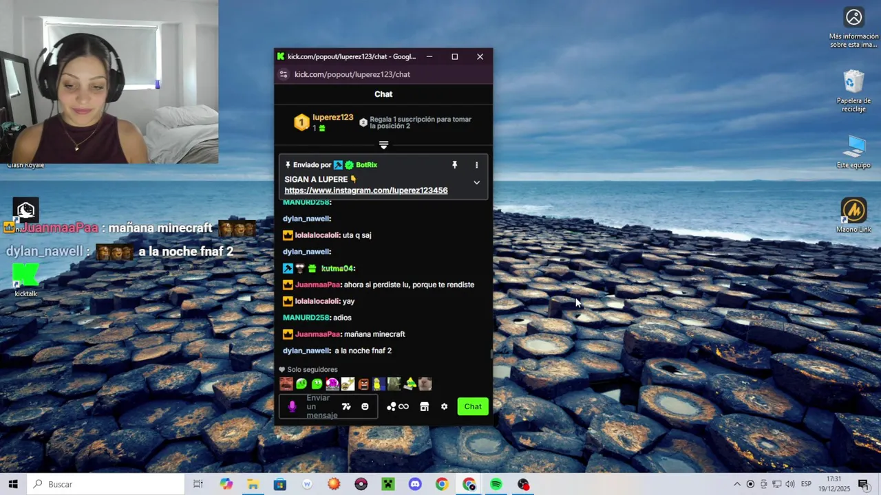The width and height of the screenshot is (881, 495).
Task: Insert the pink headphones character emote
Action: [332, 384]
